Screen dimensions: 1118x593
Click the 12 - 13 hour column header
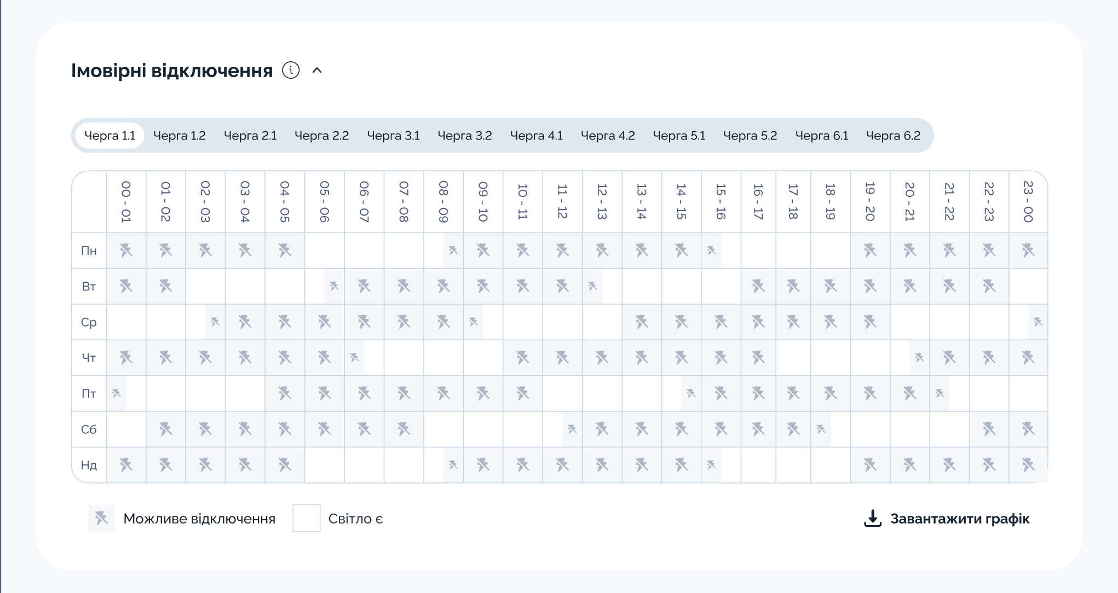(x=602, y=202)
